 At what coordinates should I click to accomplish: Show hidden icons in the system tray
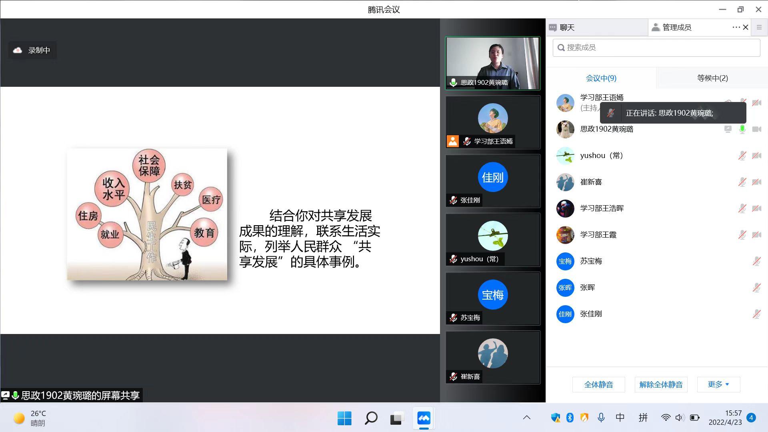(x=527, y=418)
